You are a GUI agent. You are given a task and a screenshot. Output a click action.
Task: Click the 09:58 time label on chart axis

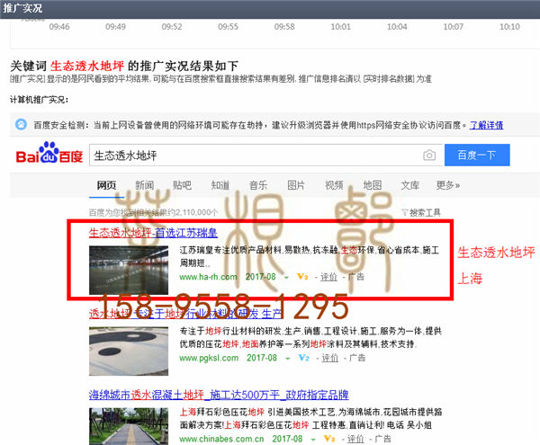(284, 27)
